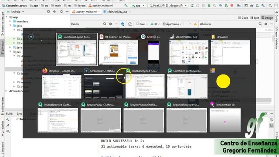Open Project panel gear options
The image size is (279, 157).
(61, 12)
